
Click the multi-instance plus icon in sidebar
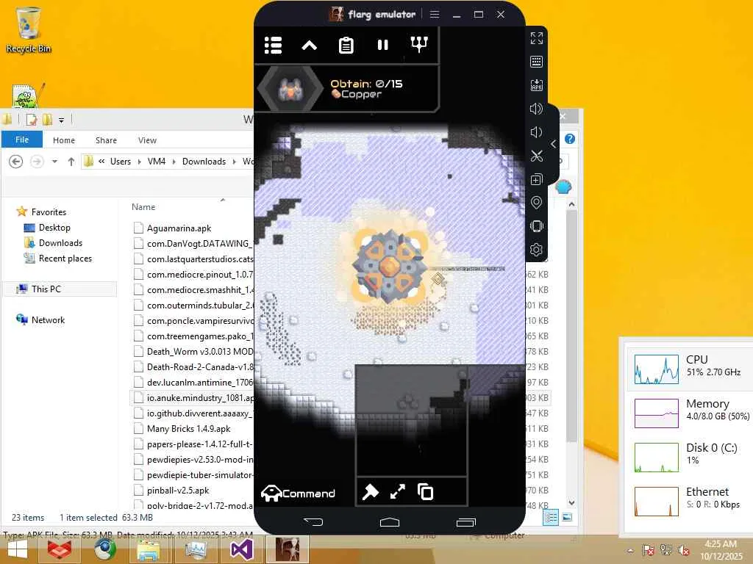(x=536, y=179)
